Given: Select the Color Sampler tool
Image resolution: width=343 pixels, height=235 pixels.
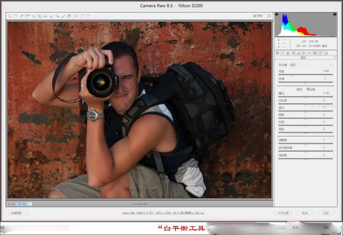Looking at the screenshot, I should [27, 16].
